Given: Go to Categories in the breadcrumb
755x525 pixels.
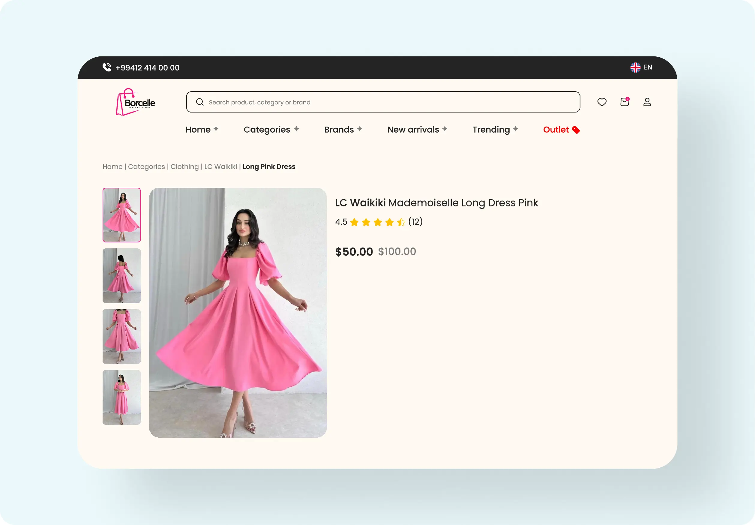Looking at the screenshot, I should [146, 167].
